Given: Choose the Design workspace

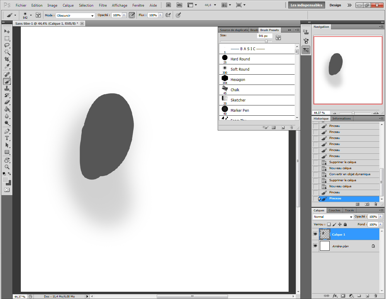Looking at the screenshot, I should [x=335, y=5].
